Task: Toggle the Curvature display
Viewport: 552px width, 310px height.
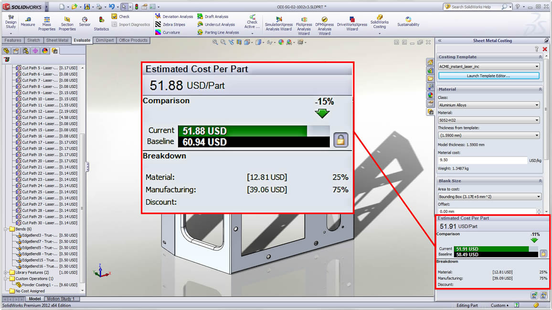Action: (x=167, y=32)
